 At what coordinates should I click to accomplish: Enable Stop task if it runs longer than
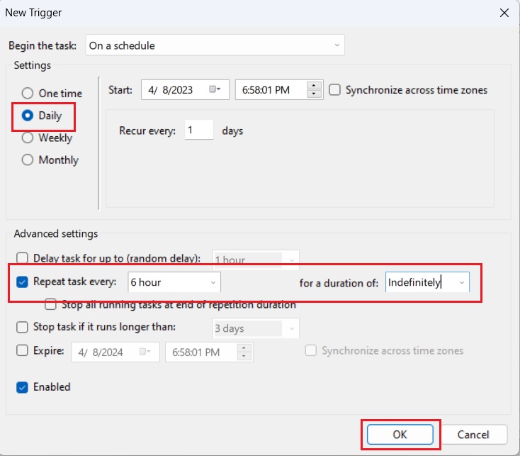[22, 327]
